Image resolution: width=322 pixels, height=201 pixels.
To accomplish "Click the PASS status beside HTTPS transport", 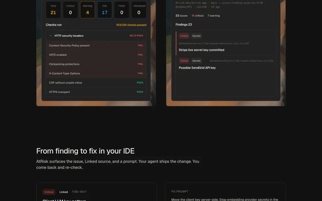I will (x=140, y=92).
